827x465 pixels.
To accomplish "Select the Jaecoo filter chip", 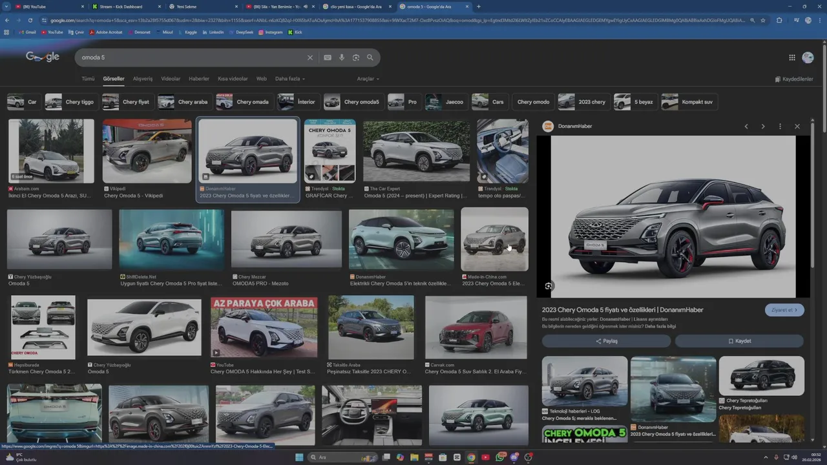I will [446, 102].
